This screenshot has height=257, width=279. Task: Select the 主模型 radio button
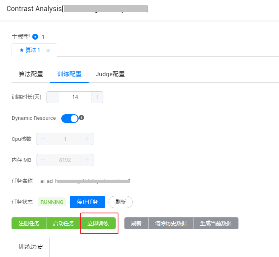(x=35, y=37)
